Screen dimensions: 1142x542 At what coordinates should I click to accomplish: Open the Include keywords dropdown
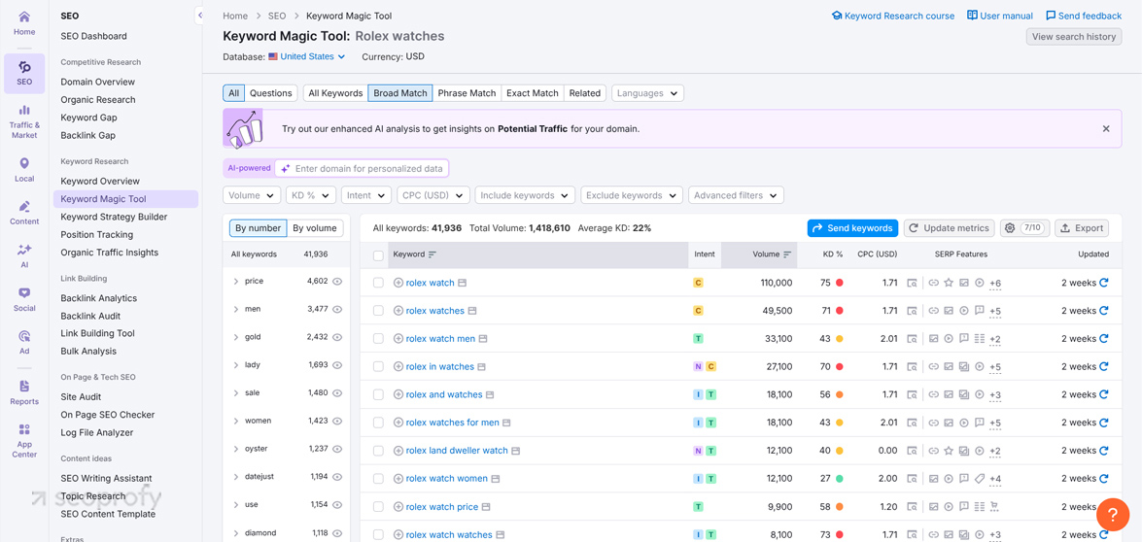coord(525,195)
